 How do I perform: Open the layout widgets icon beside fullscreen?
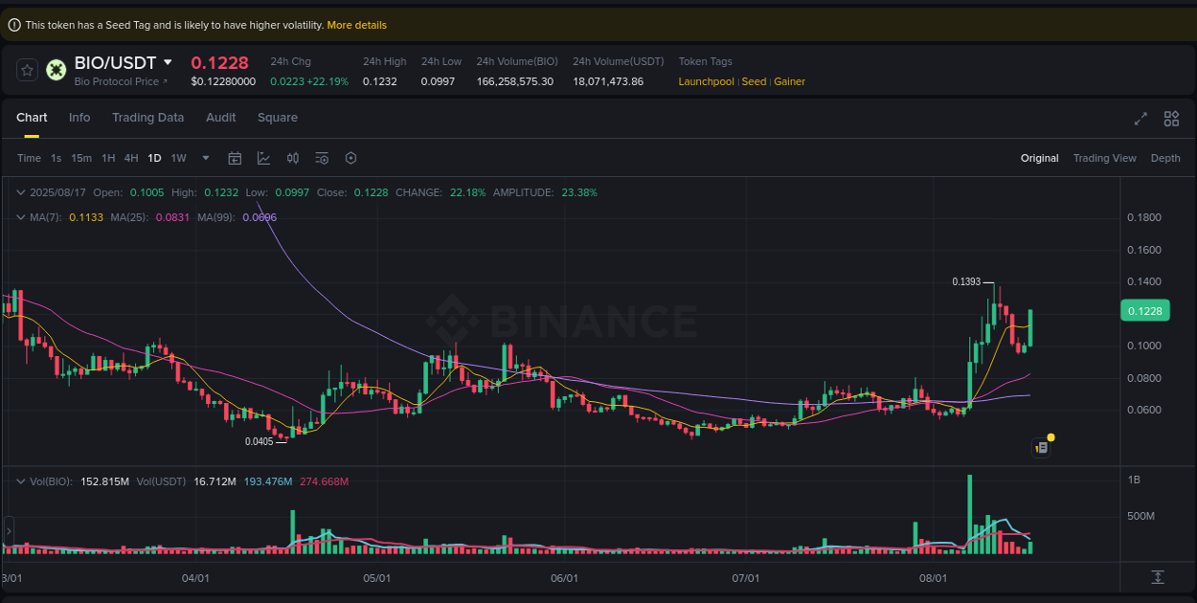[1171, 118]
